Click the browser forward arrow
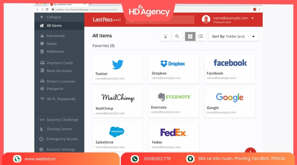This screenshot has width=297, height=165. (42, 10)
